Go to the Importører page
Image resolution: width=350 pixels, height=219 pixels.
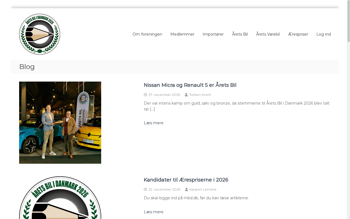coord(213,34)
